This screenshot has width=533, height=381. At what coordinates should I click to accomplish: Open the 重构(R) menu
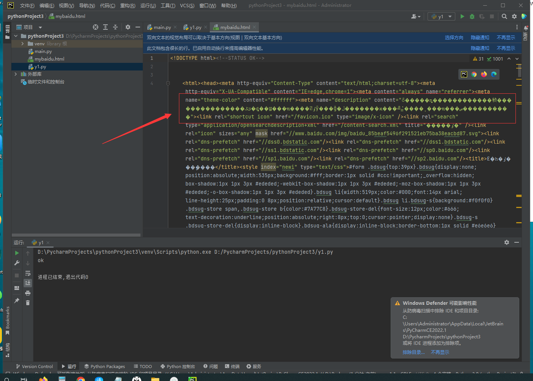pos(128,5)
